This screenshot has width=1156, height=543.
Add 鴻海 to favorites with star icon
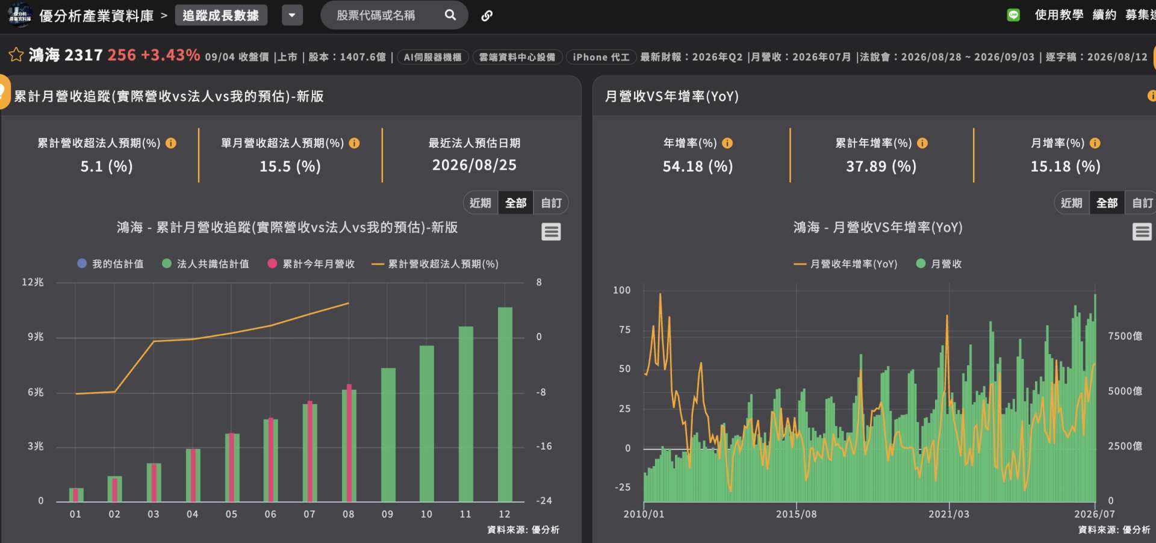[16, 55]
